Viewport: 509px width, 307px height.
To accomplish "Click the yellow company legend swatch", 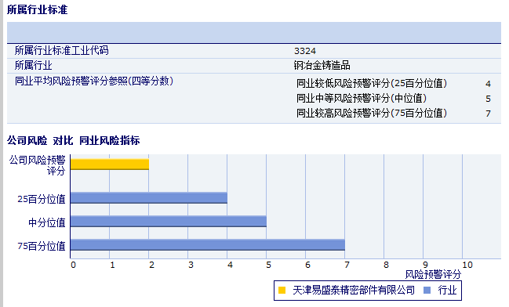I will point(282,290).
